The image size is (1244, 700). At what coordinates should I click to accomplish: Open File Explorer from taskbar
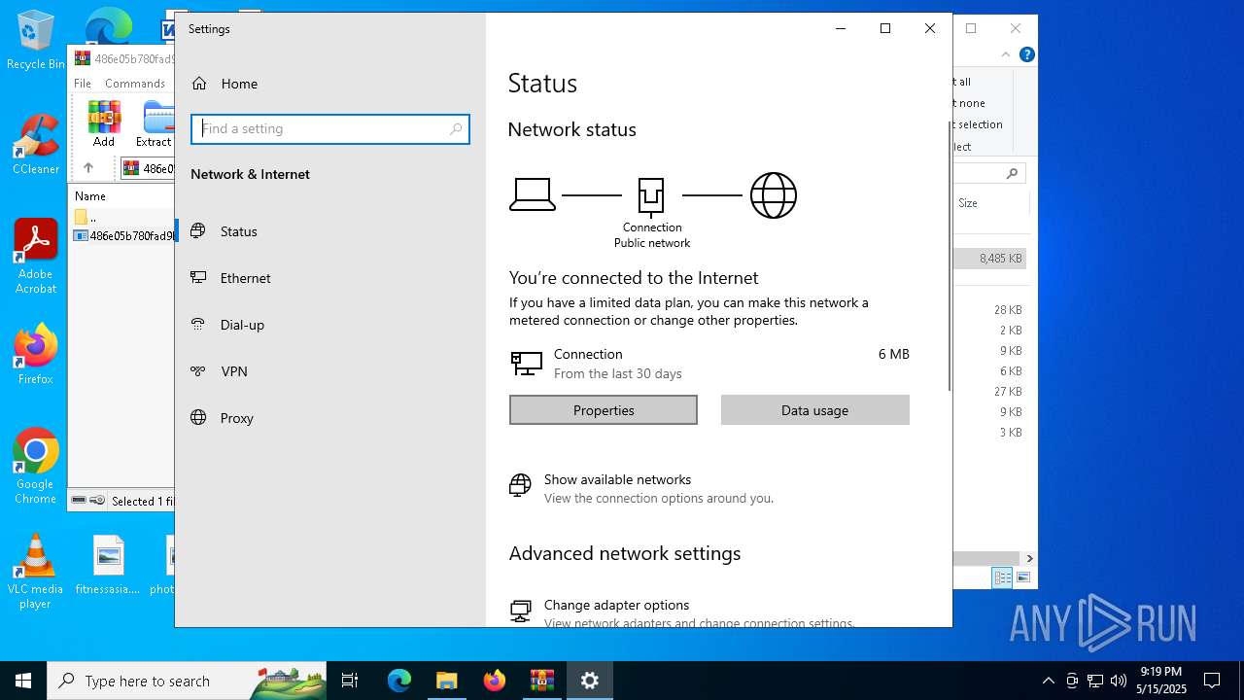click(446, 681)
